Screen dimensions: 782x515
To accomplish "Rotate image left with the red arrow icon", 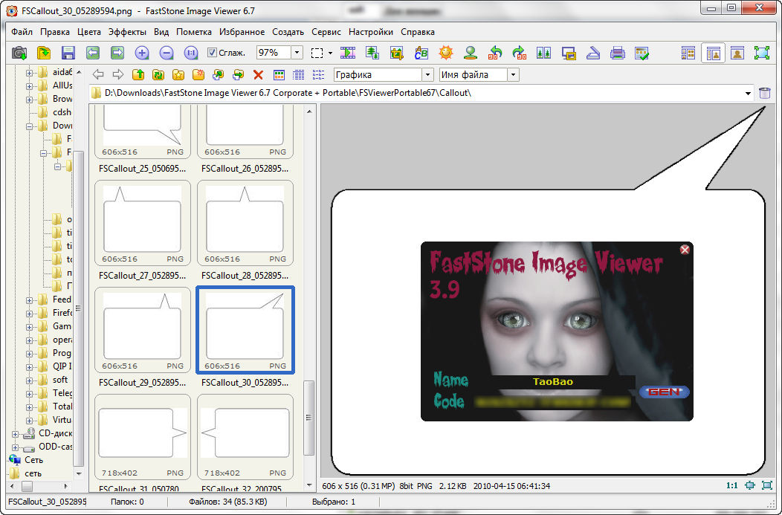I will tap(495, 53).
